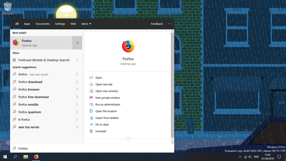Click the Run as administrator shield icon
The width and height of the screenshot is (286, 161).
pos(91,105)
